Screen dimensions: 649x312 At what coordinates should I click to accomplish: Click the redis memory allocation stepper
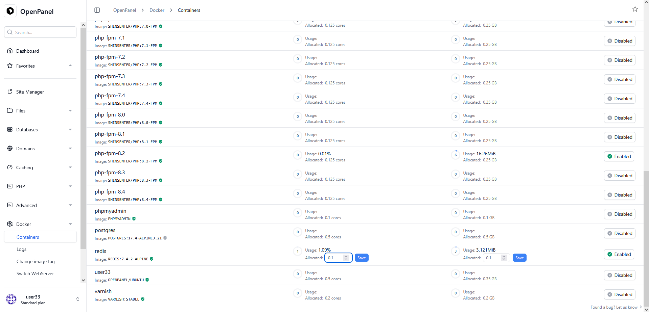coord(504,258)
